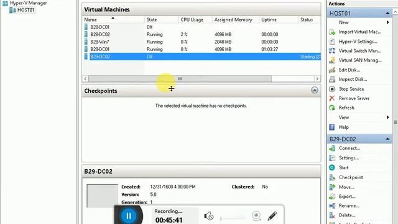This screenshot has width=398, height=224.
Task: Click the B29-DC02 VM thumbnail preview
Action: point(102,195)
